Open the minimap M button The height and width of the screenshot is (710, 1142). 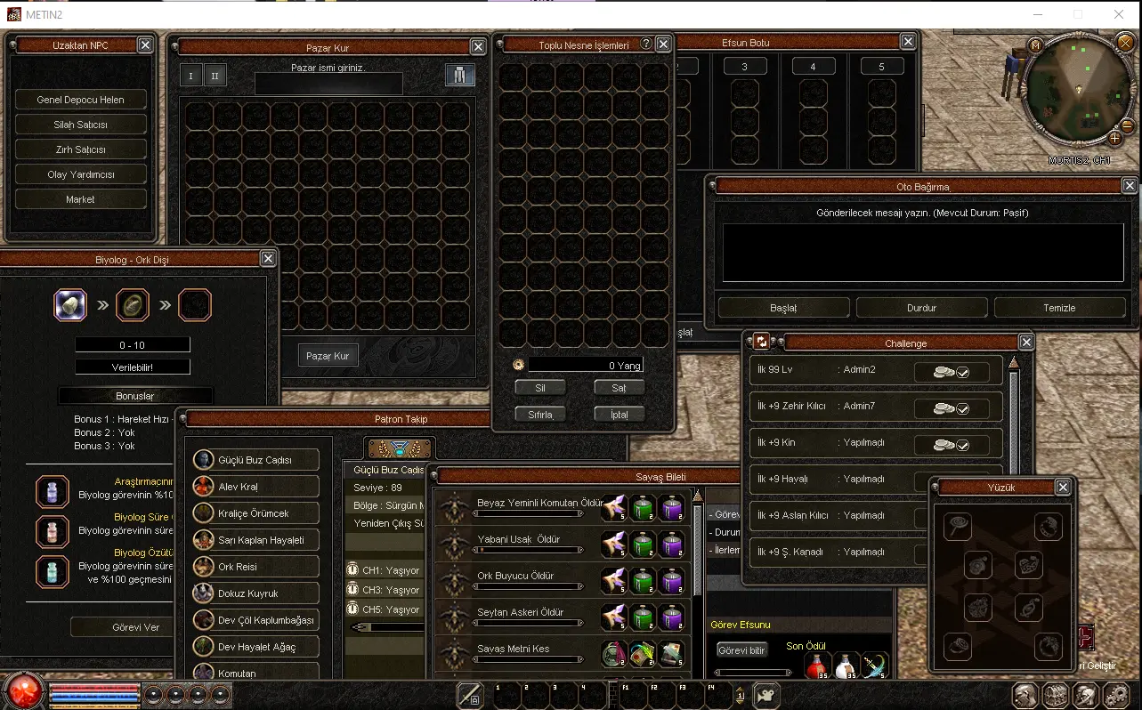click(x=1034, y=44)
